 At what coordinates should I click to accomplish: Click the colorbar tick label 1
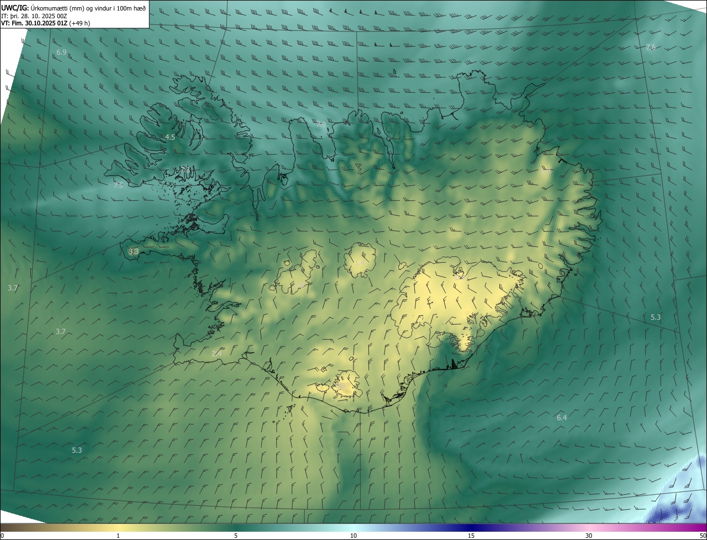pos(118,536)
